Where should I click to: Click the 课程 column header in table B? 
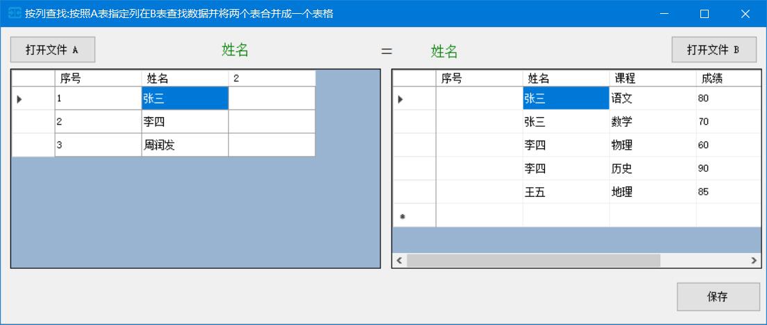point(652,78)
